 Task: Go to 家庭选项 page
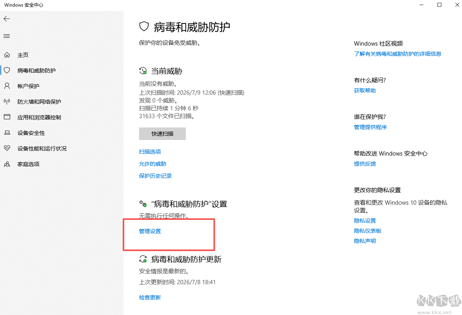pyautogui.click(x=28, y=164)
